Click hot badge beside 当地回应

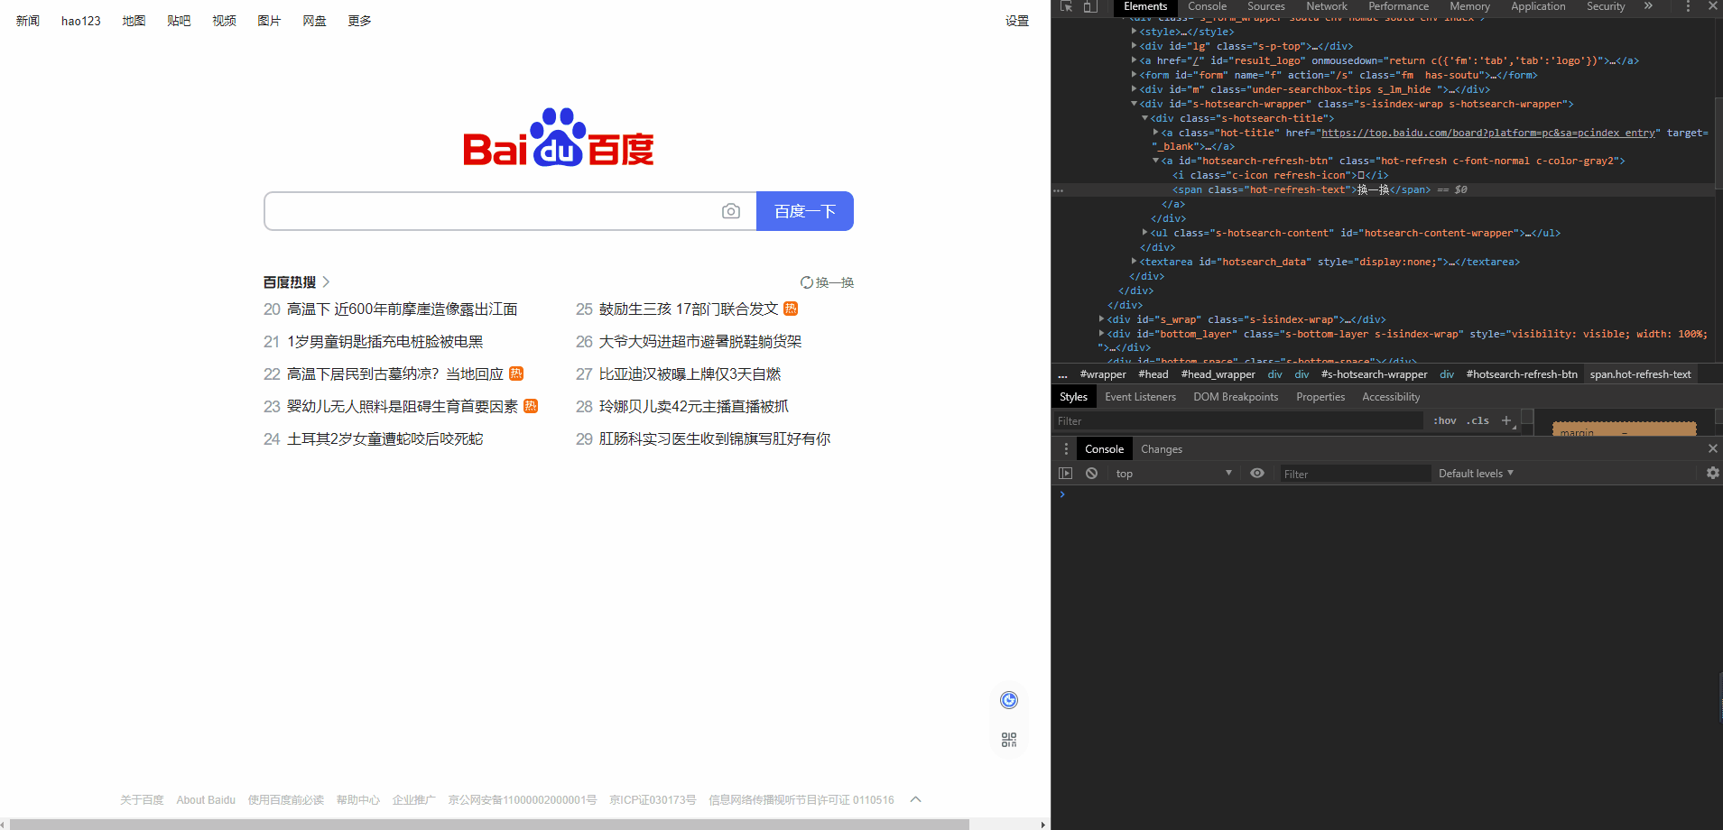click(516, 373)
